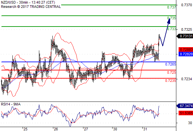Image resolution: width=193 pixels, height=131 pixels.
Task: Click the blue 0.72820 price label
Action: pos(186,54)
